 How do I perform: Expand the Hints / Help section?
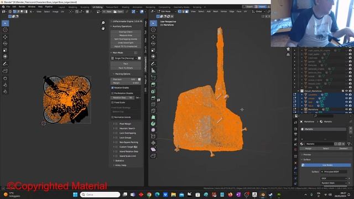coord(121,165)
